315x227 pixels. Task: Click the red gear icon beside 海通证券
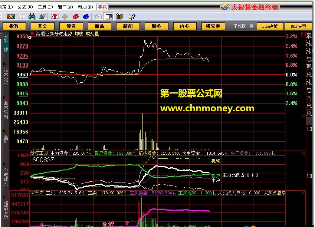32,33
